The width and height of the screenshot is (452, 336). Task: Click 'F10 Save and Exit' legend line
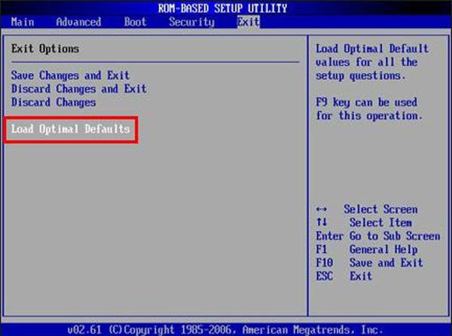coord(369,263)
